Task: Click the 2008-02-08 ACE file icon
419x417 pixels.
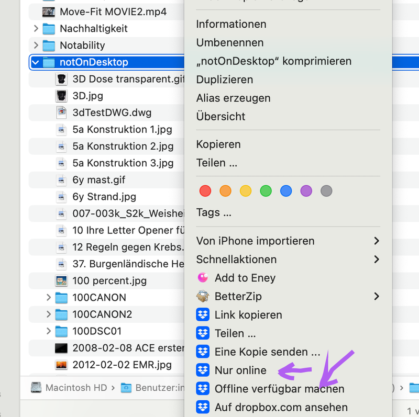Action: pos(61,348)
